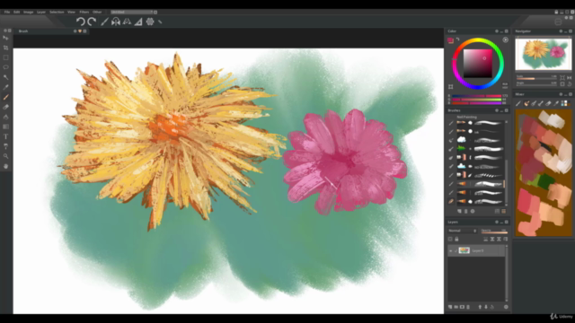The width and height of the screenshot is (575, 323).
Task: Open the layer settings gear at Layers panel bottom
Action: click(x=506, y=307)
